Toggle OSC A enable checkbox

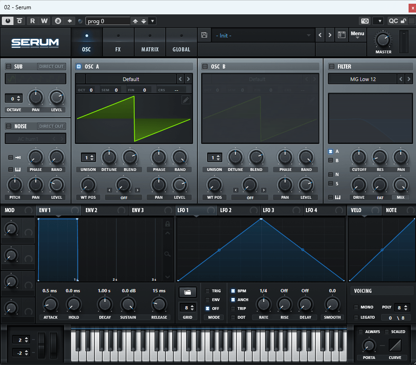pyautogui.click(x=79, y=66)
